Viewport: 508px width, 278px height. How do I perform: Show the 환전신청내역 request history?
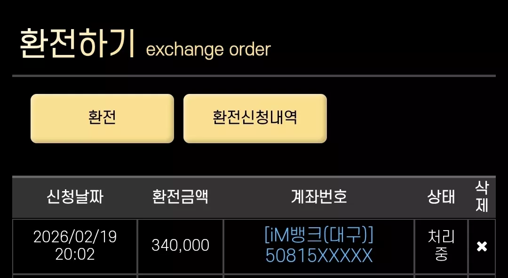[255, 118]
